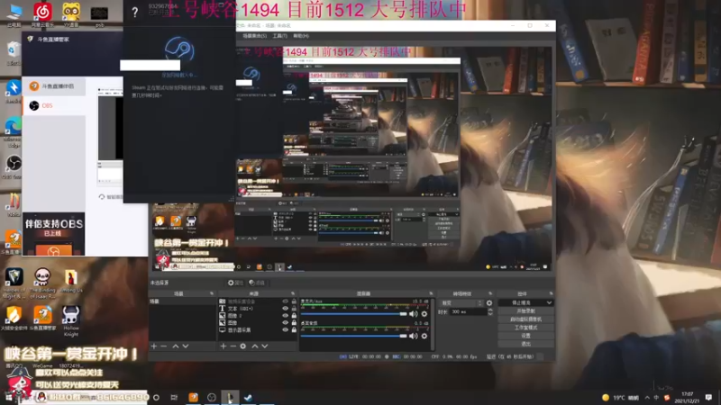Pop out Scene Transitions dock icon
721x405 pixels.
tap(490, 293)
